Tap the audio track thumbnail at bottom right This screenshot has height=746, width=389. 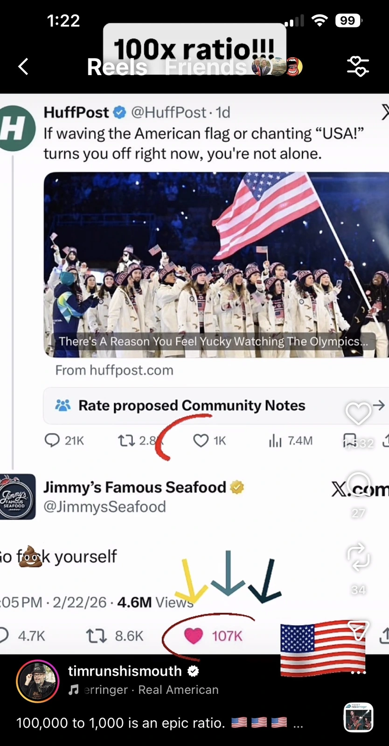358,717
